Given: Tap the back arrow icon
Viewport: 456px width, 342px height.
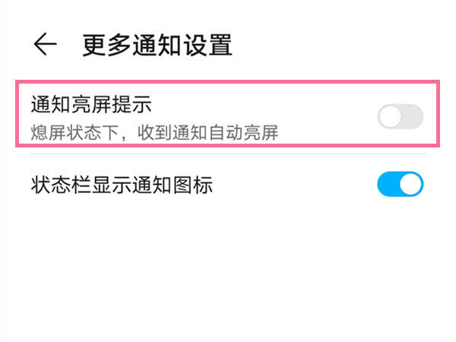Looking at the screenshot, I should click(x=45, y=44).
